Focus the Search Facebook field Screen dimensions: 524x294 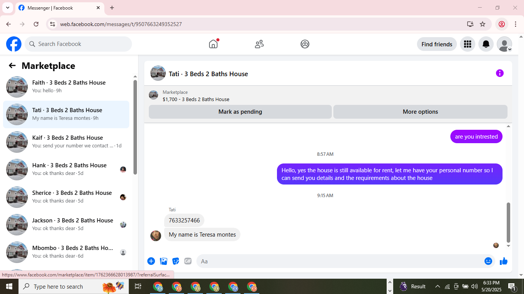click(x=78, y=44)
